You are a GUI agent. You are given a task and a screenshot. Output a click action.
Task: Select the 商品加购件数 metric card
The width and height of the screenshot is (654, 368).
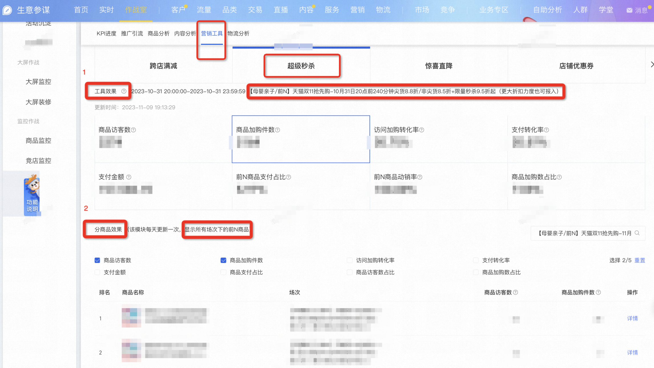(301, 139)
